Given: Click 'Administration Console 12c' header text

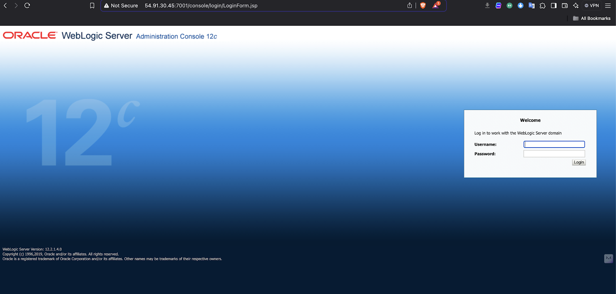Looking at the screenshot, I should 176,37.
